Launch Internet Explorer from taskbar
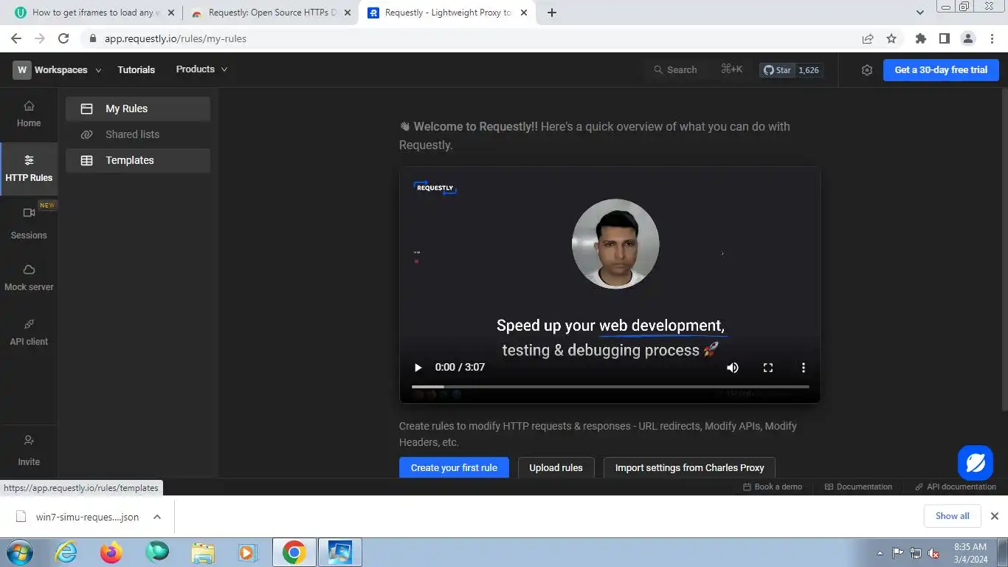The width and height of the screenshot is (1008, 567). (66, 552)
